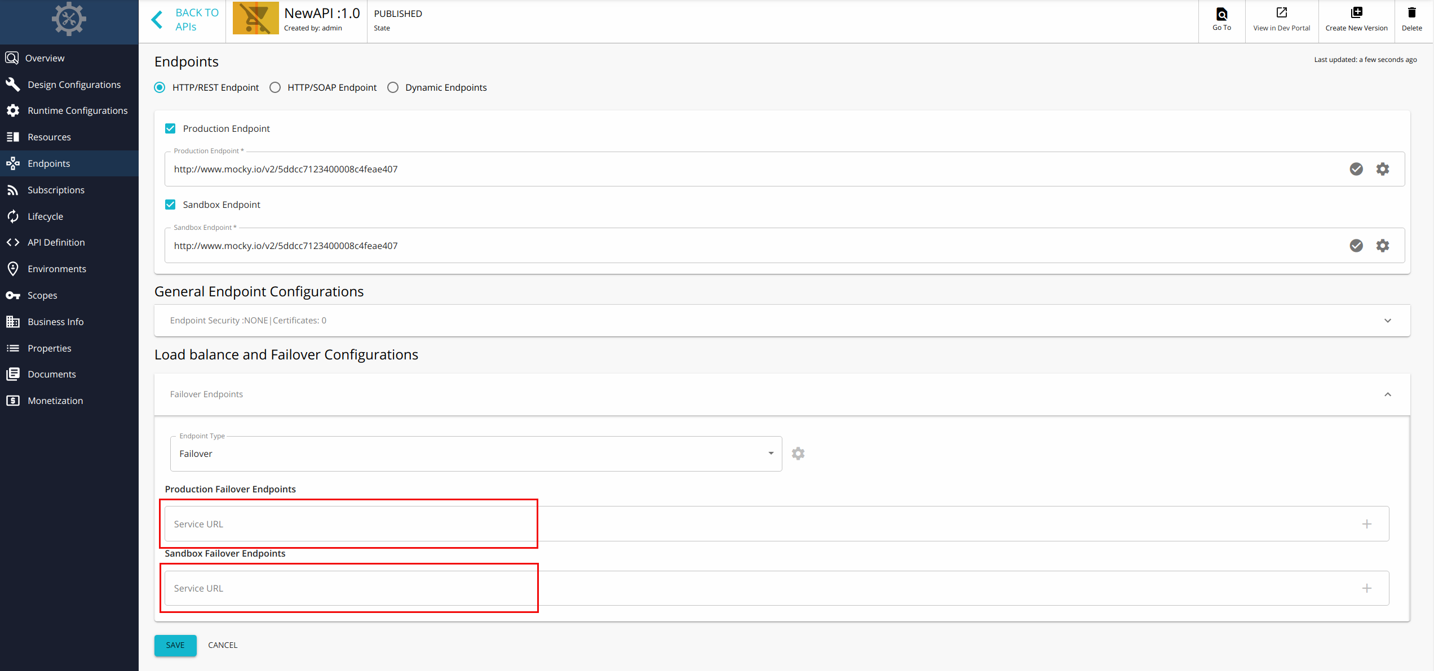Open the Endpoint Type dropdown
Viewport: 1434px width, 671px height.
(771, 453)
